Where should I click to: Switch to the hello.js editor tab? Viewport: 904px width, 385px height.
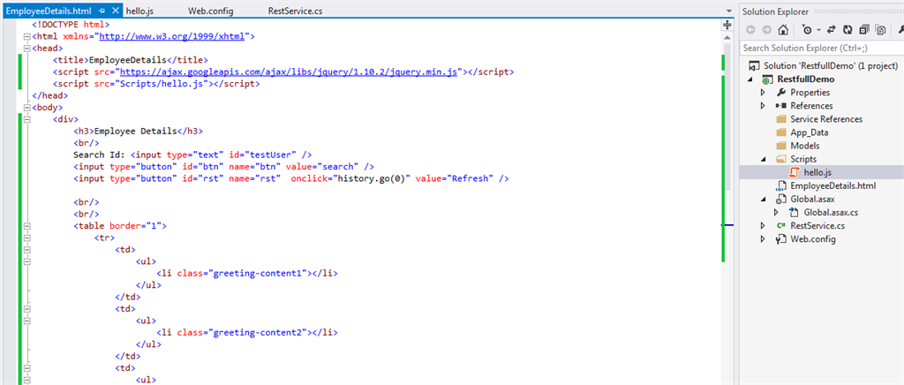coord(139,11)
